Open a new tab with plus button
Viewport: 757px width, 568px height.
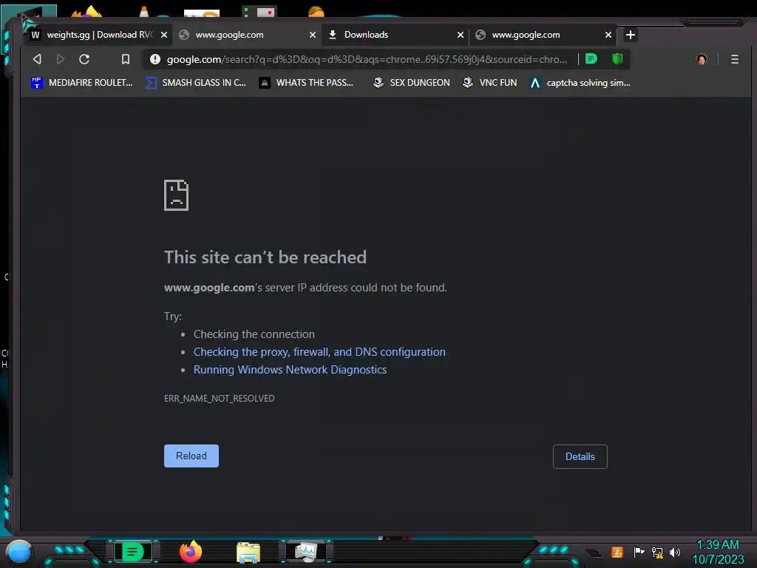[630, 35]
